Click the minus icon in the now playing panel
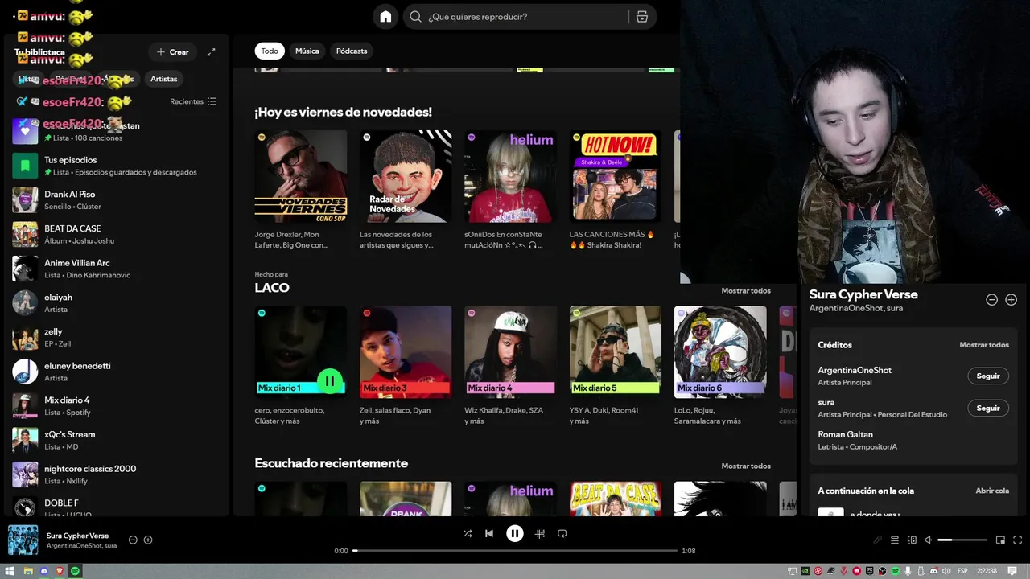The width and height of the screenshot is (1030, 579). pos(992,299)
